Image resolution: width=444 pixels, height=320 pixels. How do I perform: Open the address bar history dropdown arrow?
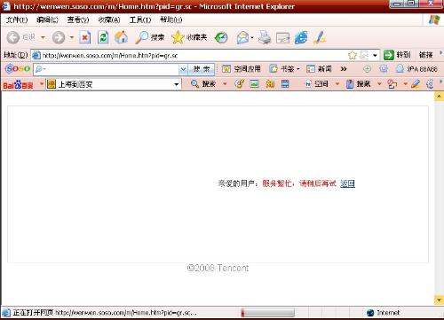(x=375, y=55)
